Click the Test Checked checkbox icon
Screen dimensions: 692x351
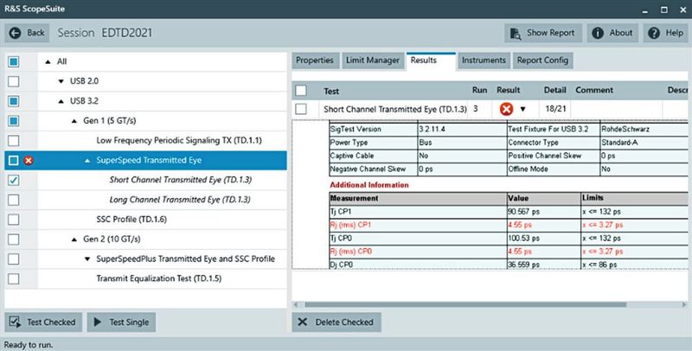[x=15, y=322]
